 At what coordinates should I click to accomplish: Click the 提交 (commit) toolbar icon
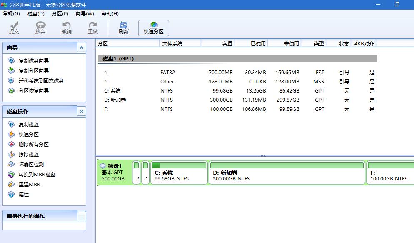14,27
